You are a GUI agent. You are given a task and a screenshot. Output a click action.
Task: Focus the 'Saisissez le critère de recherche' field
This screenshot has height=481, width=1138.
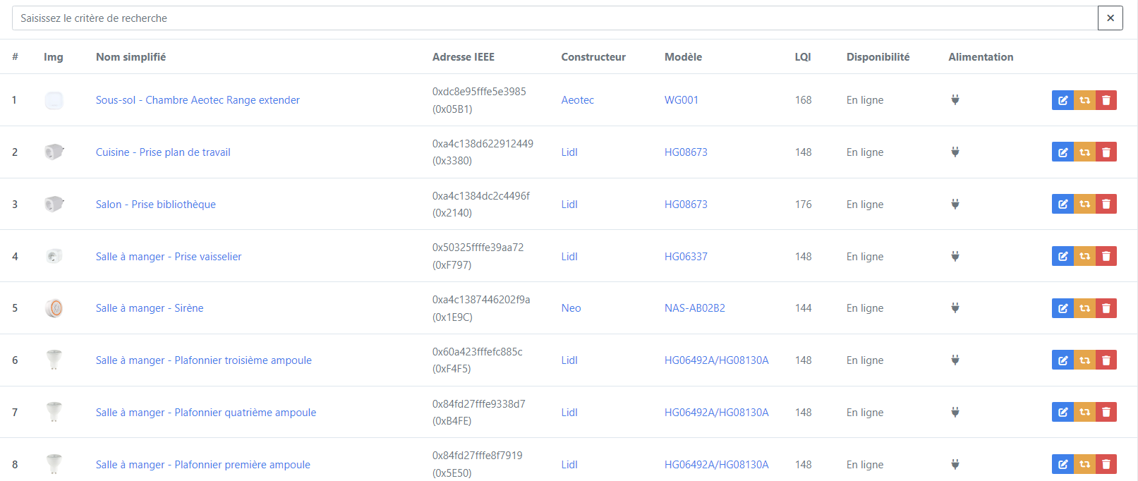(555, 18)
